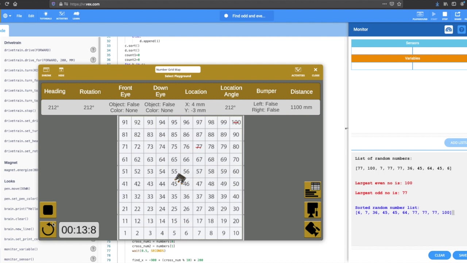Open Activities from the blue top toolbar
Image resolution: width=467 pixels, height=263 pixels.
(x=62, y=16)
